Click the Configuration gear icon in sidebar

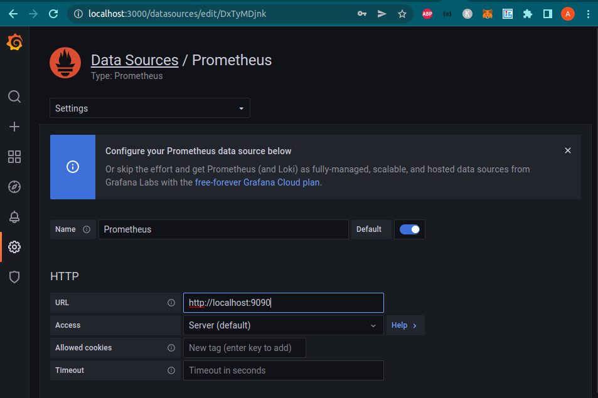14,247
